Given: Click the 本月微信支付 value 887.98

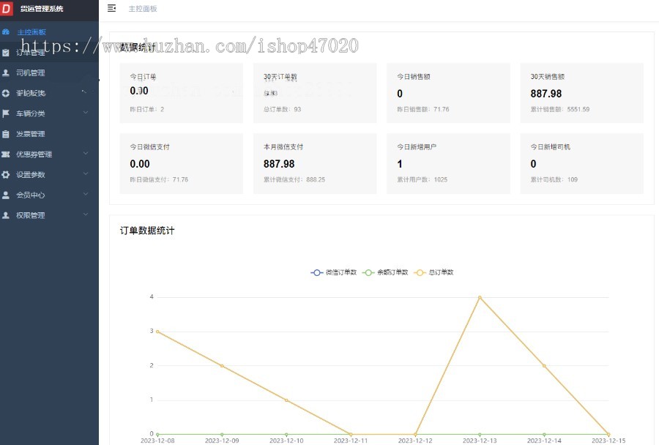Looking at the screenshot, I should [279, 164].
